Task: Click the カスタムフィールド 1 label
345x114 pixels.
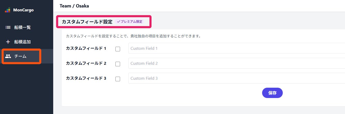Action: (86, 48)
